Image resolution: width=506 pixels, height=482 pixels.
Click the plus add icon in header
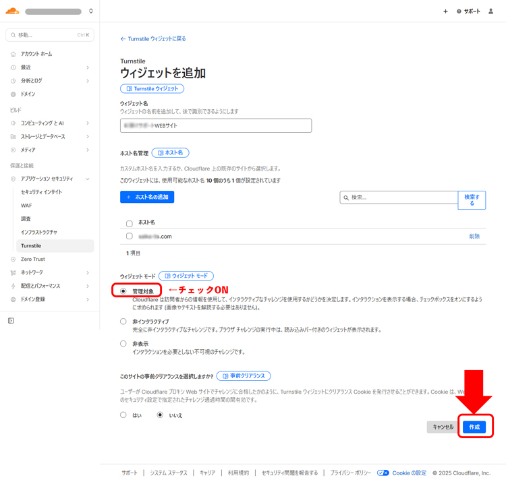[x=445, y=11]
